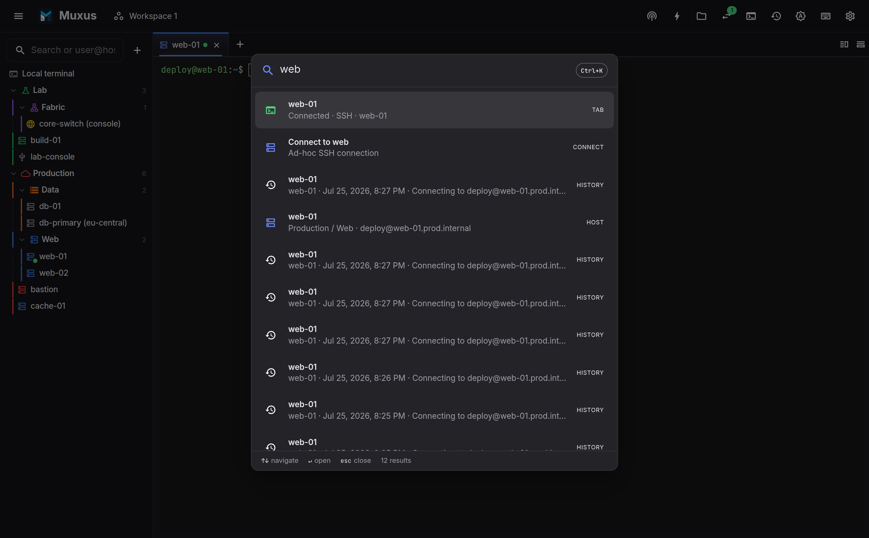
Task: Open the terminal icon in the top toolbar
Action: click(751, 16)
